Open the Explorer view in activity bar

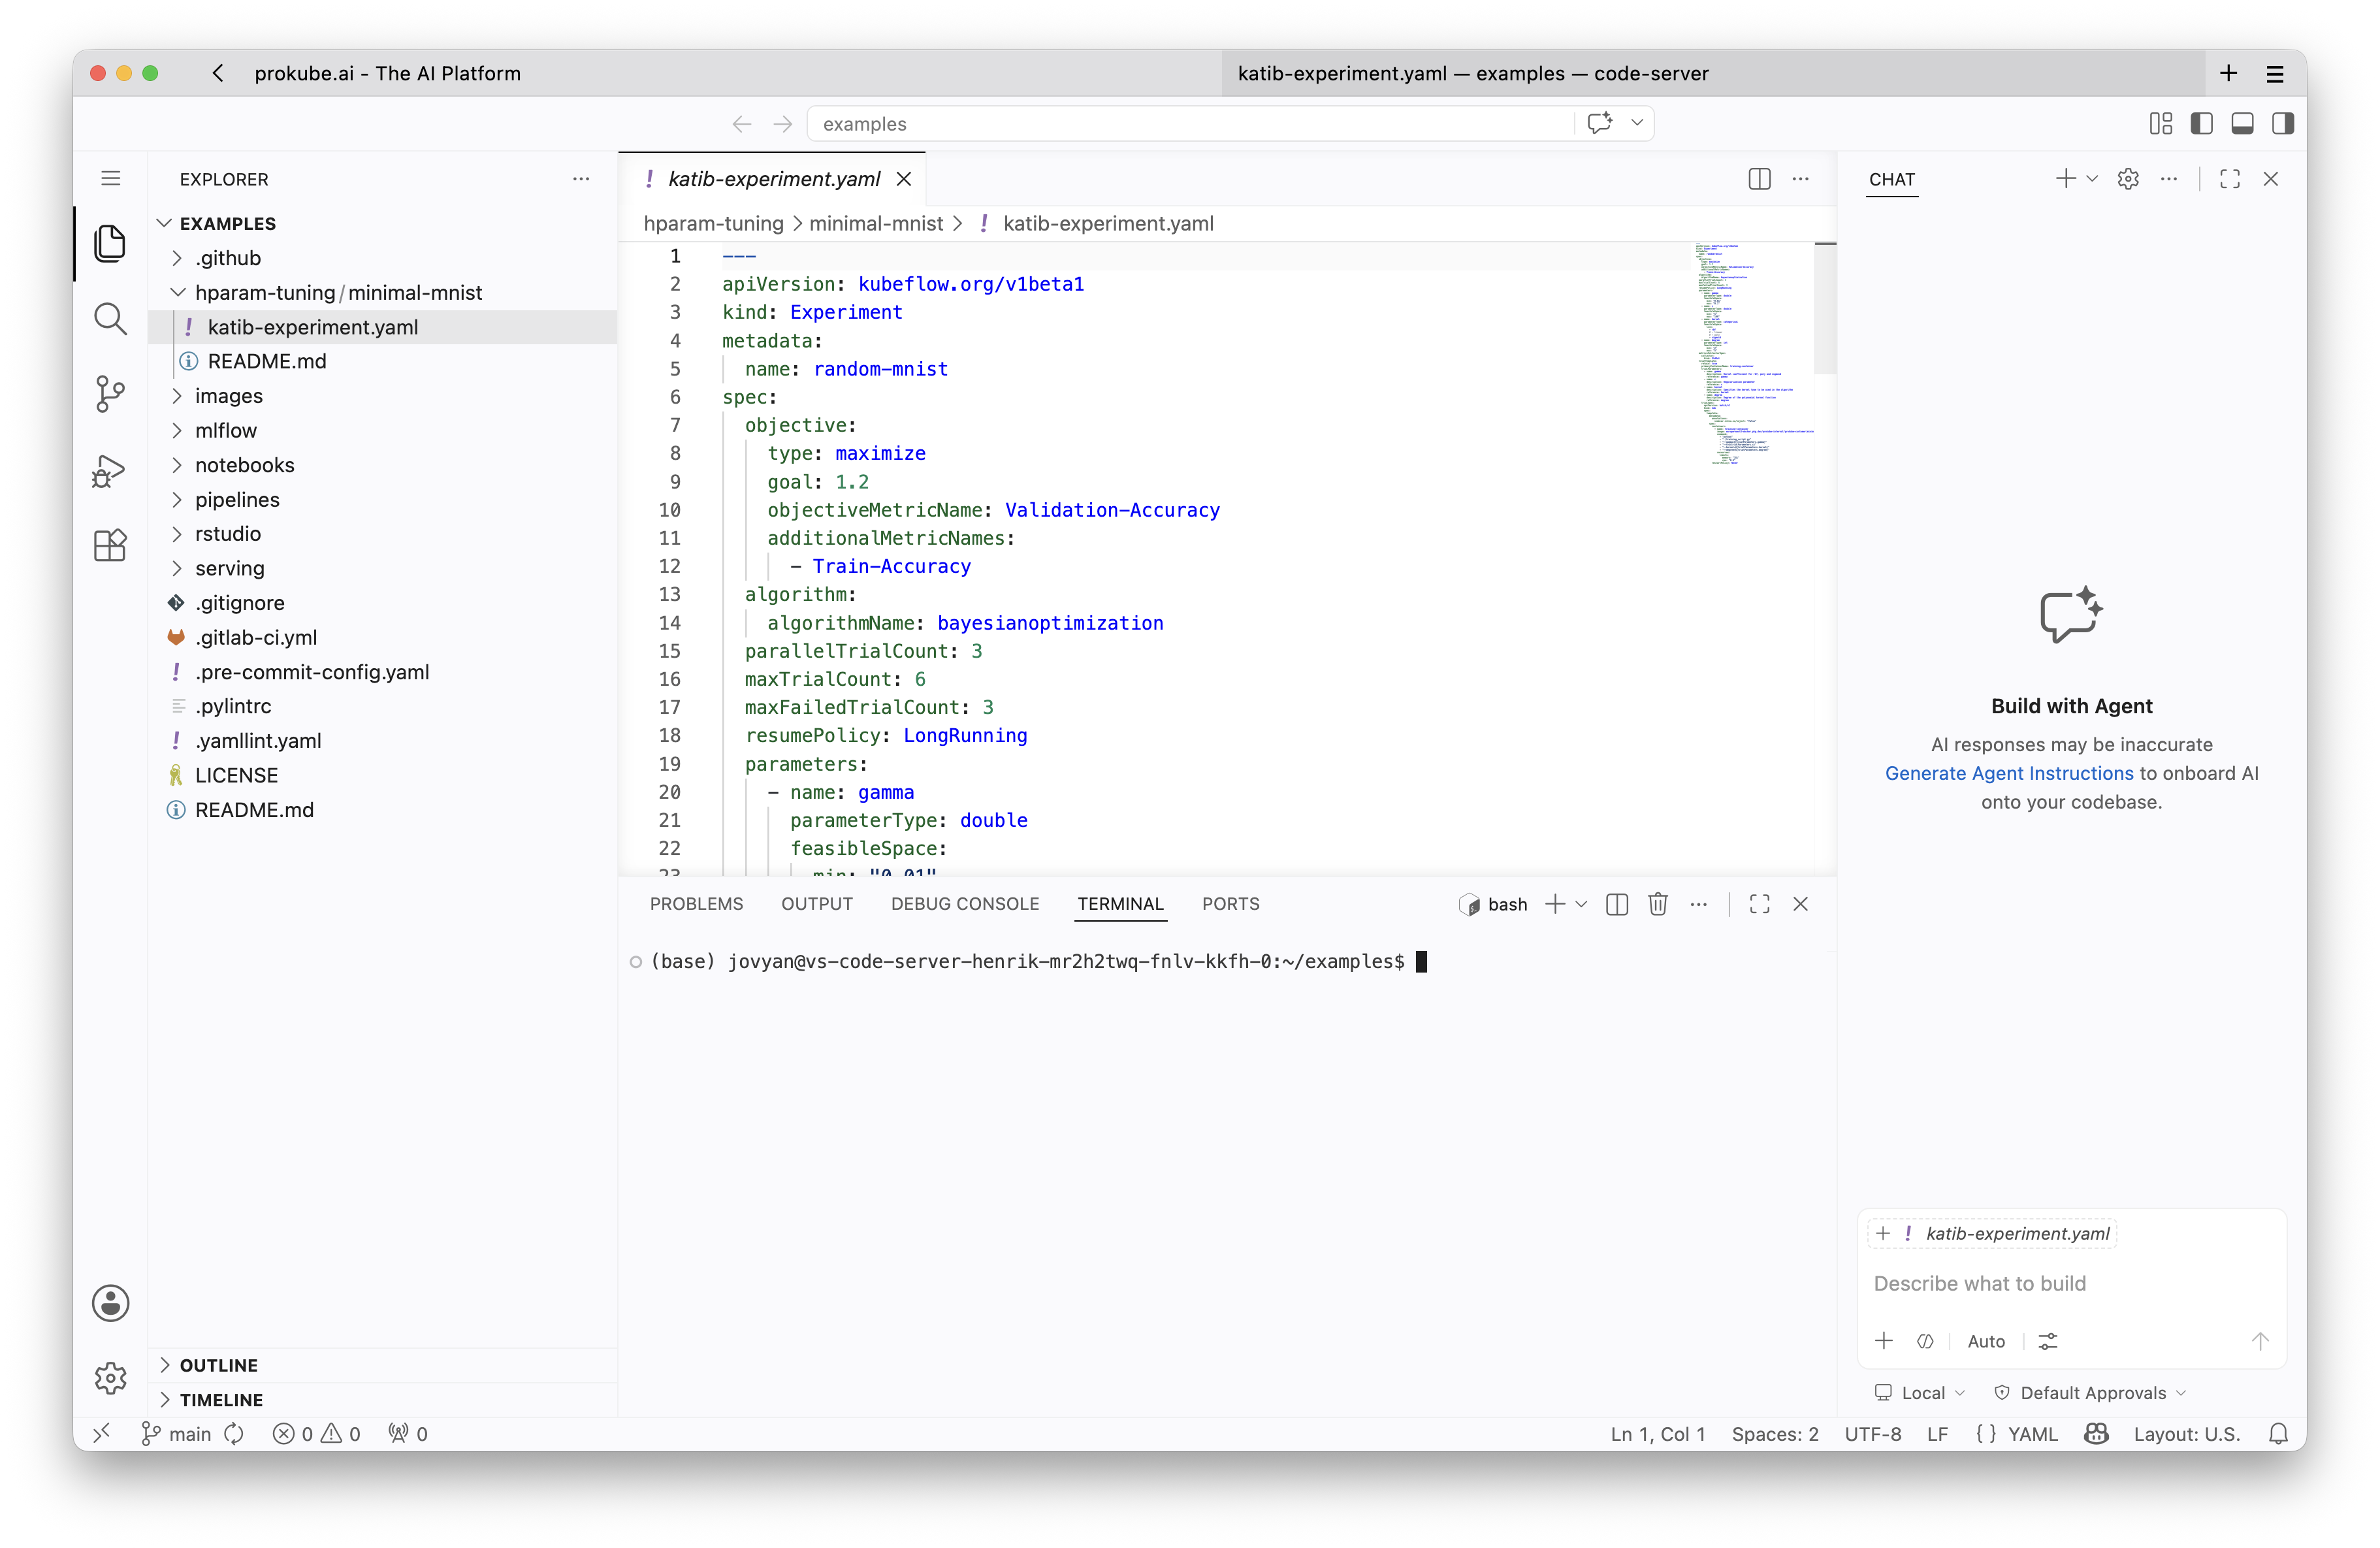click(x=110, y=243)
